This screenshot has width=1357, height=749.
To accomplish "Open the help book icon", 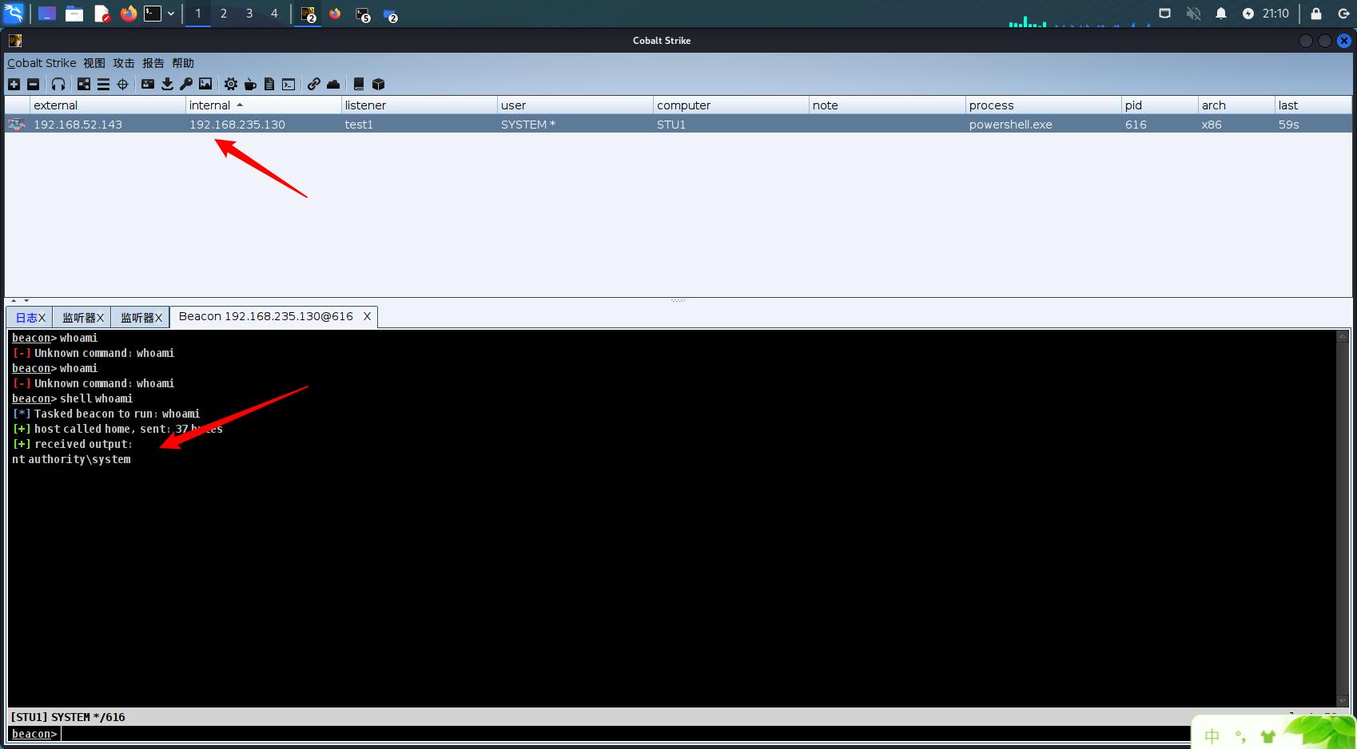I will pyautogui.click(x=359, y=84).
